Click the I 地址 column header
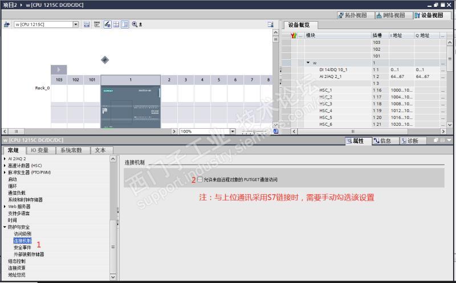 click(402, 35)
